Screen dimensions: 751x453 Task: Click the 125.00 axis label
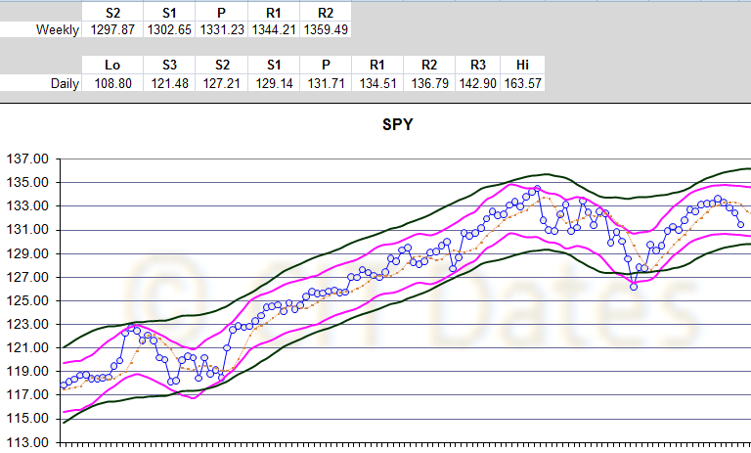click(27, 300)
